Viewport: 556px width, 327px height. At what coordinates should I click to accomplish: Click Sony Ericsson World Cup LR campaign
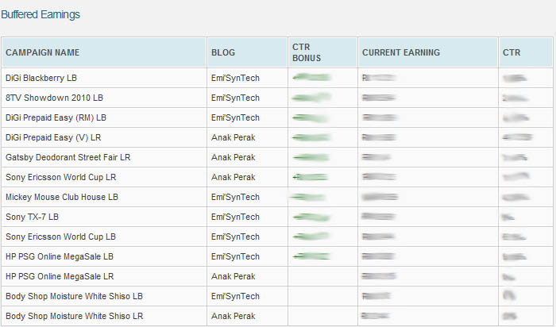click(x=60, y=177)
